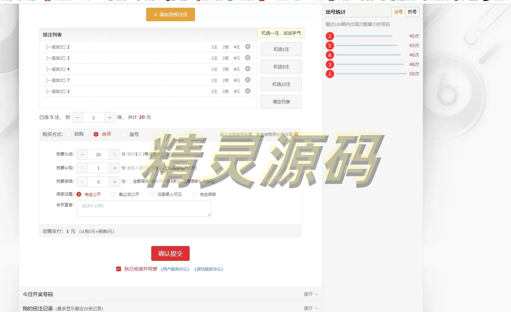Click 添加到投注区 button
511x312 pixels.
point(170,14)
